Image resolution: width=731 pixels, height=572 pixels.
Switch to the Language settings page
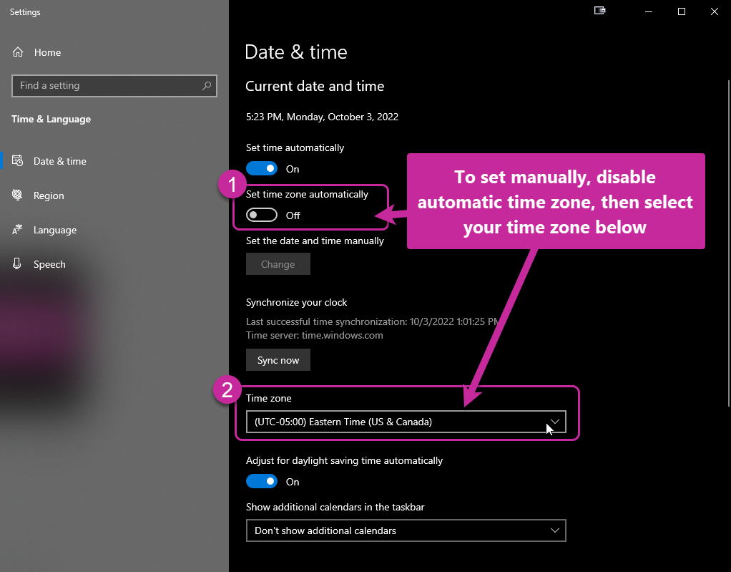pyautogui.click(x=54, y=230)
